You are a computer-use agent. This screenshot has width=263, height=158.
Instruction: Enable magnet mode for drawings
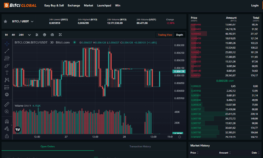pyautogui.click(x=7, y=121)
